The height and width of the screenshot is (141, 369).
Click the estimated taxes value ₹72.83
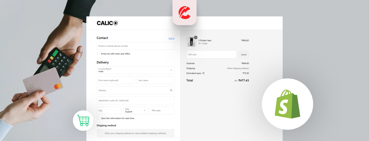click(246, 73)
